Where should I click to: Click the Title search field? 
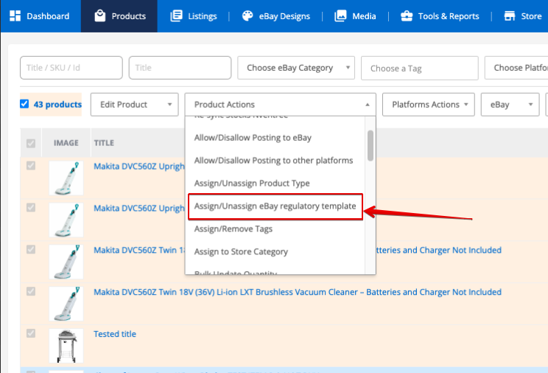180,68
